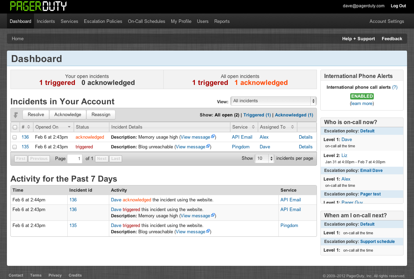Image resolution: width=414 pixels, height=279 pixels.
Task: Click the bulk action arrow icon beside Resolve
Action: click(16, 115)
